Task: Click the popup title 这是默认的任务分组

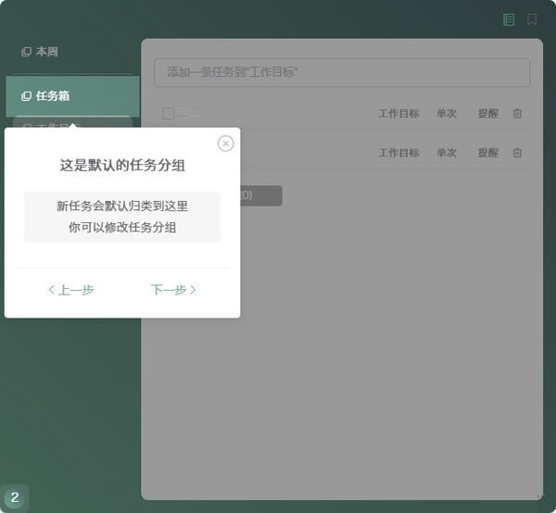Action: tap(122, 166)
